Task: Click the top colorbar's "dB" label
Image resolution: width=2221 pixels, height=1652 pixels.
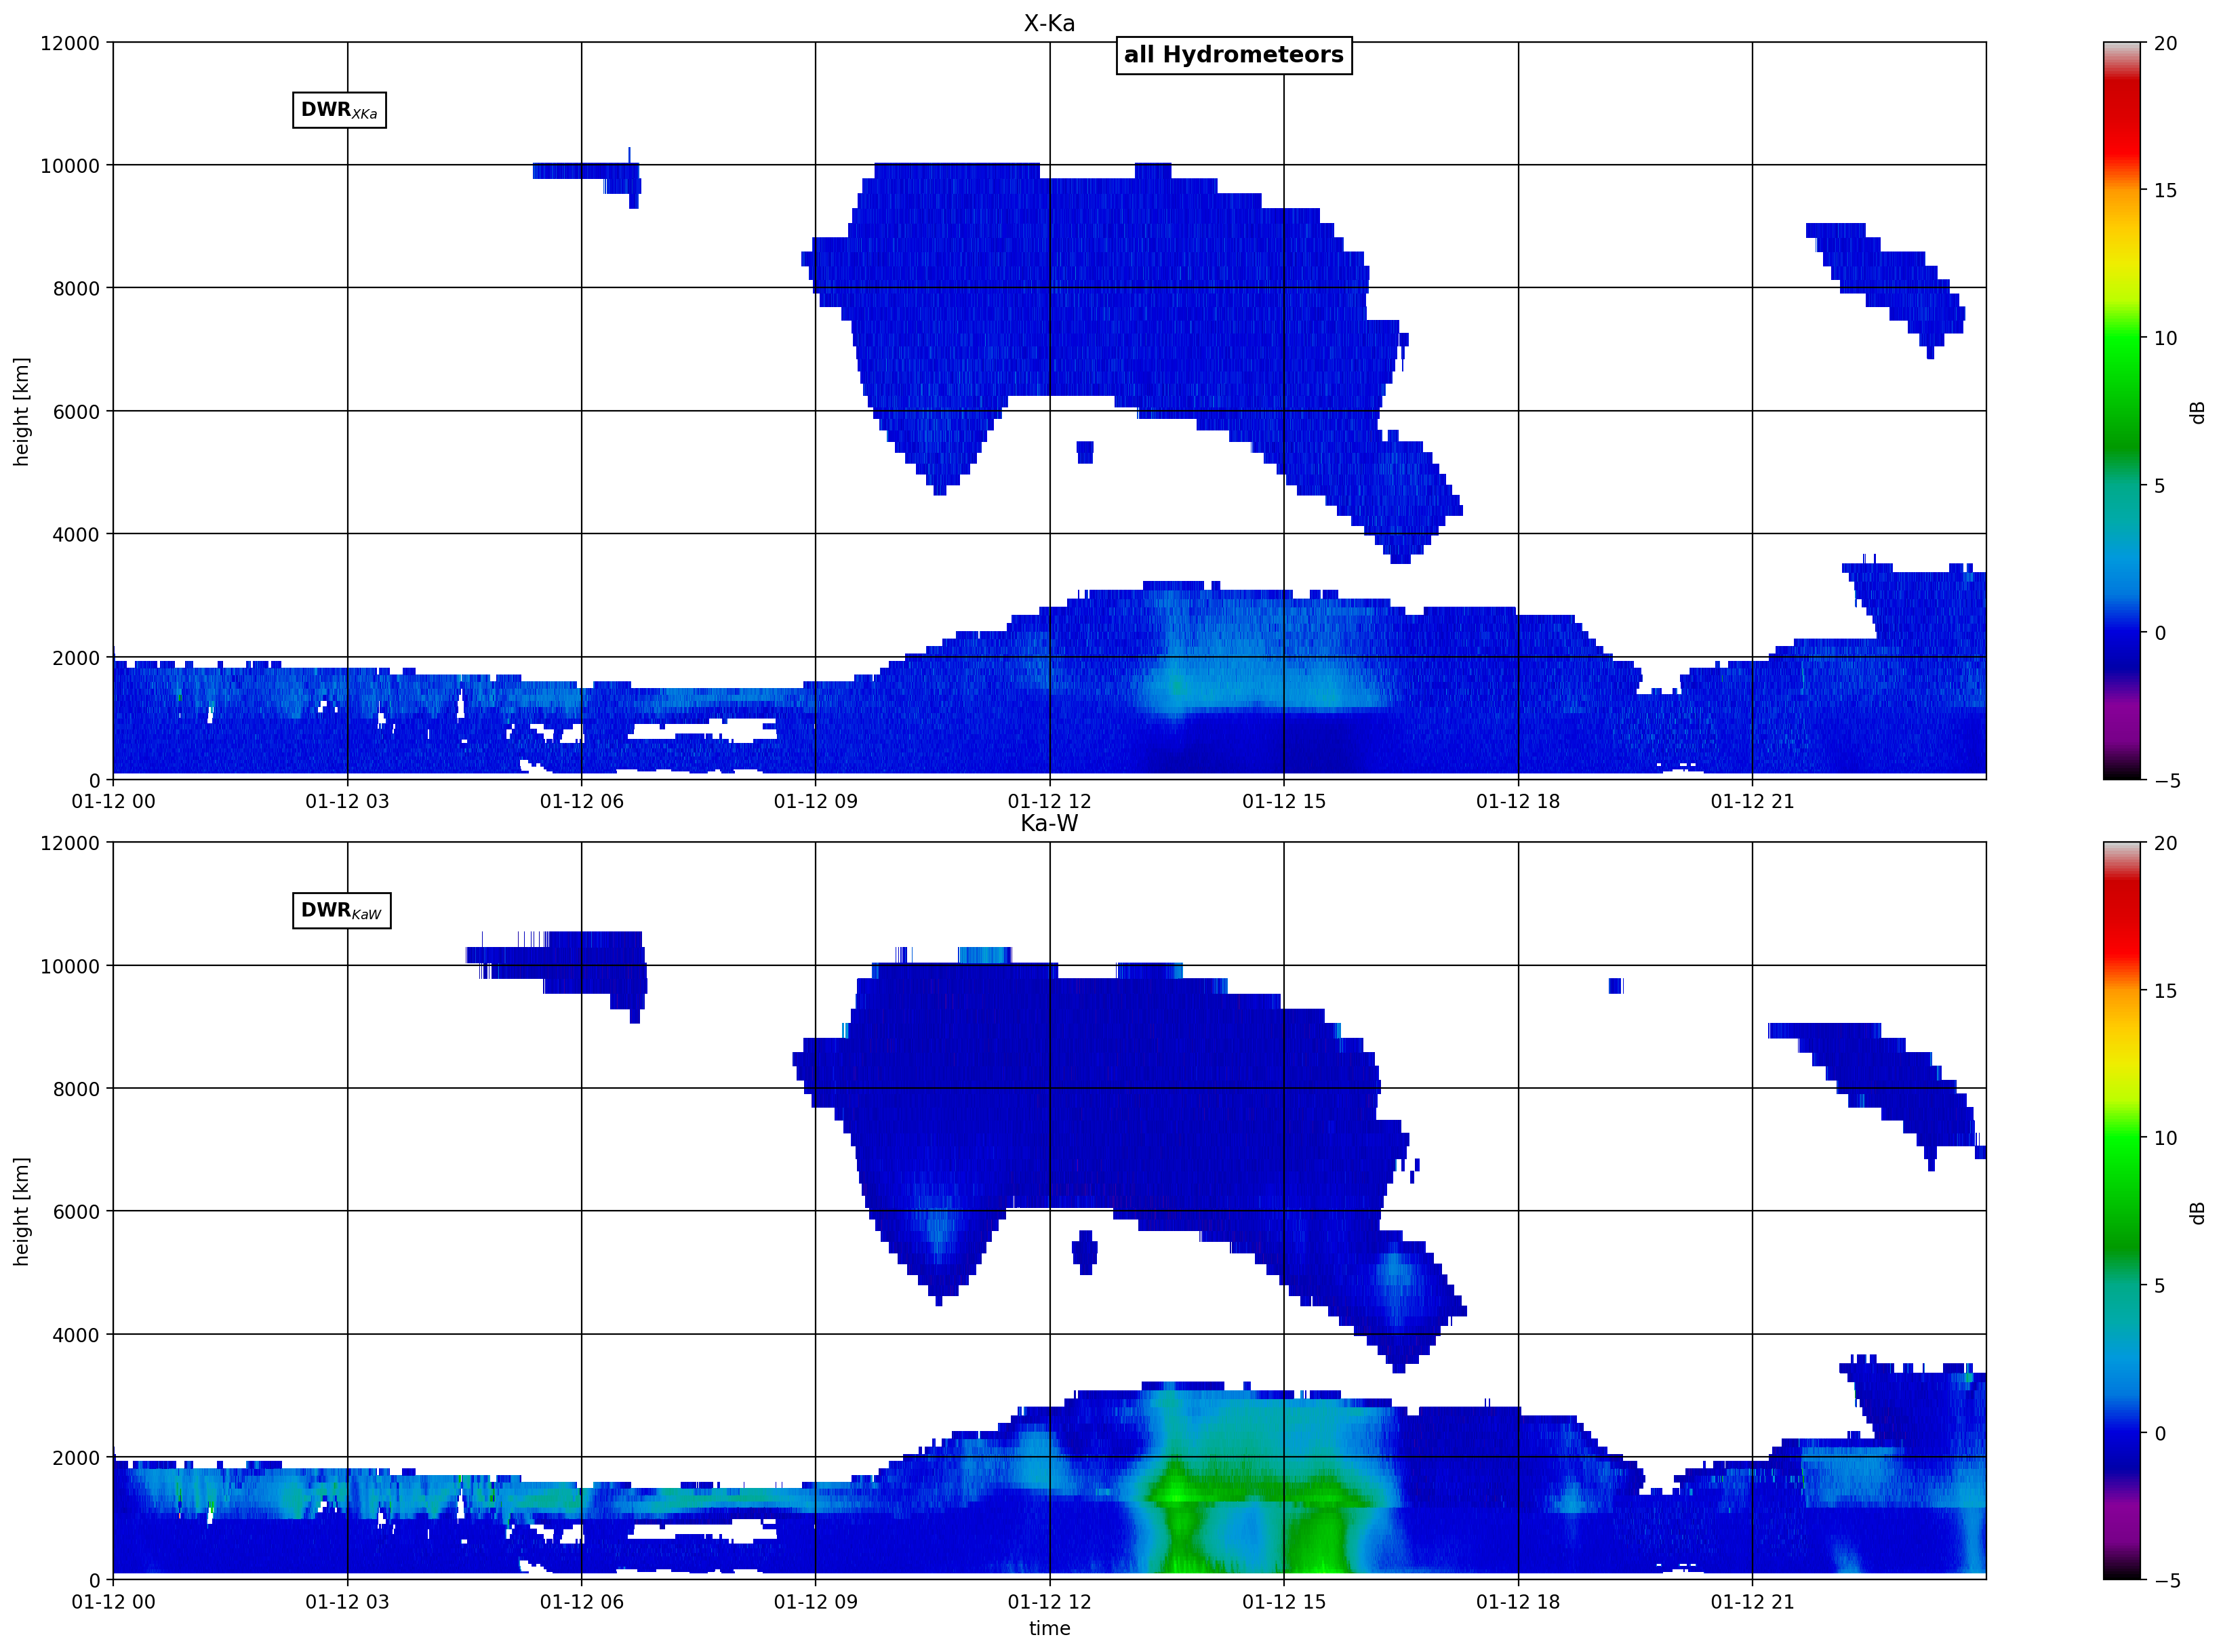Action: (2197, 412)
